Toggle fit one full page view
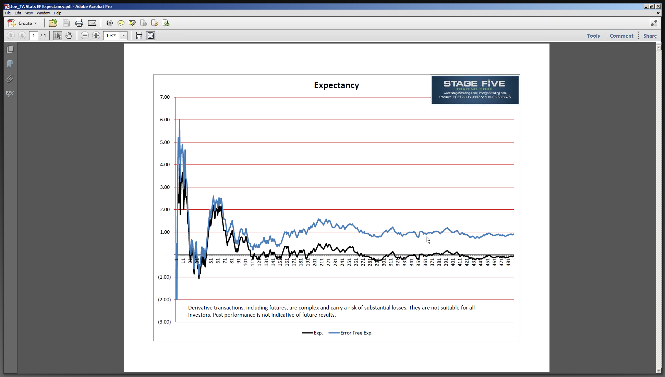665x377 pixels. pos(150,35)
